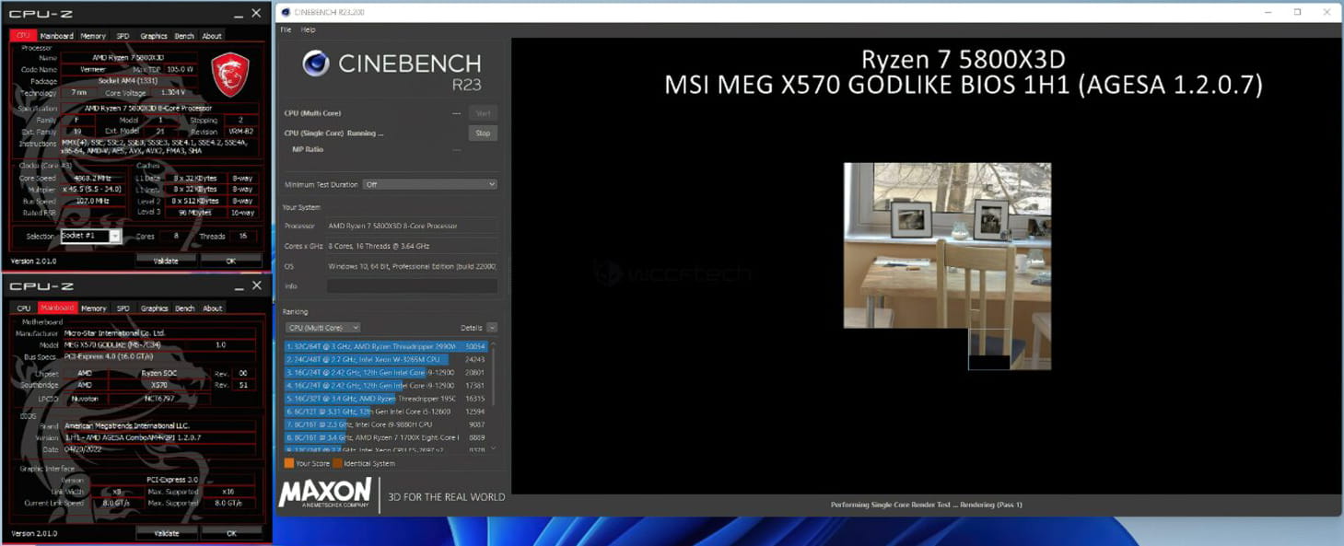Close the lower CPU-Z window
The height and width of the screenshot is (546, 1344).
tap(257, 286)
